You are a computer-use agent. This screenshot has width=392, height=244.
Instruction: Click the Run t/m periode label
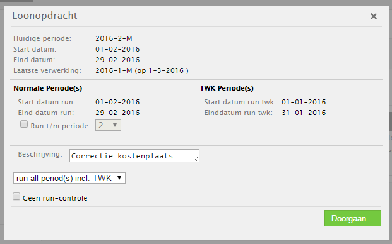[61, 126]
